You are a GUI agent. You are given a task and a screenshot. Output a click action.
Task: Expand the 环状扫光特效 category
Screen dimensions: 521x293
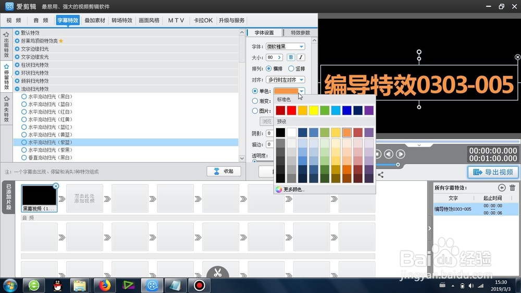(17, 72)
